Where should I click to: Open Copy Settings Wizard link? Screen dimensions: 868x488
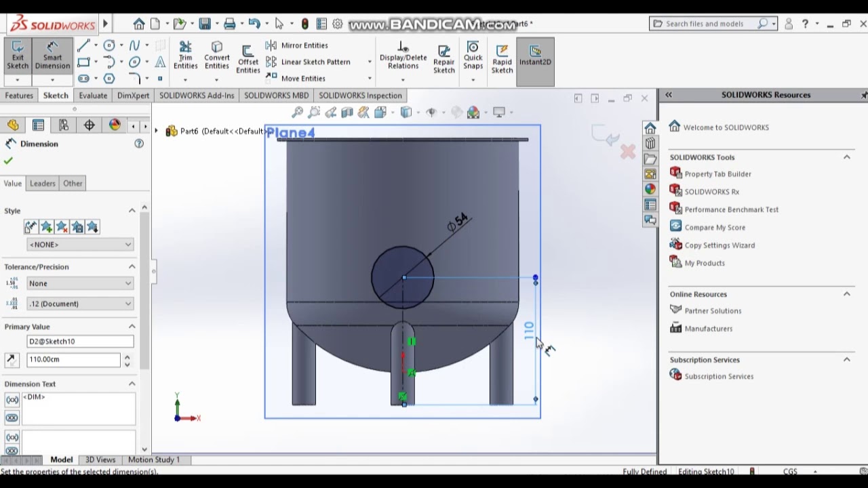click(x=719, y=245)
